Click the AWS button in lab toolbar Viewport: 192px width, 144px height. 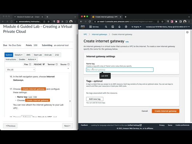(x=28, y=55)
